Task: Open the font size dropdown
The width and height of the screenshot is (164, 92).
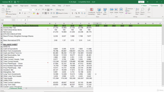Action: (x=35, y=10)
